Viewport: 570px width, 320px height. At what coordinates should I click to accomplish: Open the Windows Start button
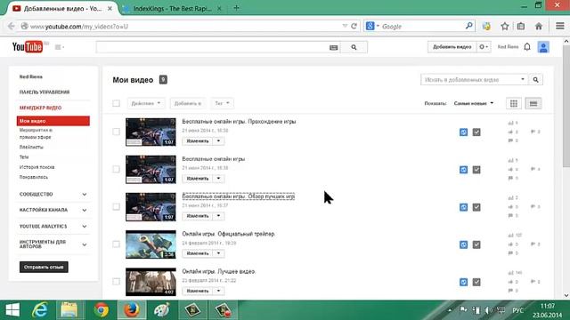pyautogui.click(x=12, y=310)
